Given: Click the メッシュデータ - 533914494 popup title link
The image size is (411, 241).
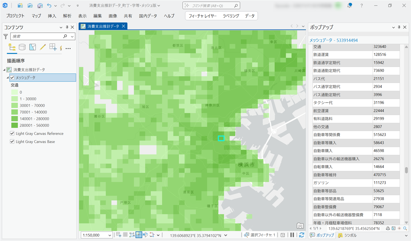Looking at the screenshot, I should [x=333, y=40].
